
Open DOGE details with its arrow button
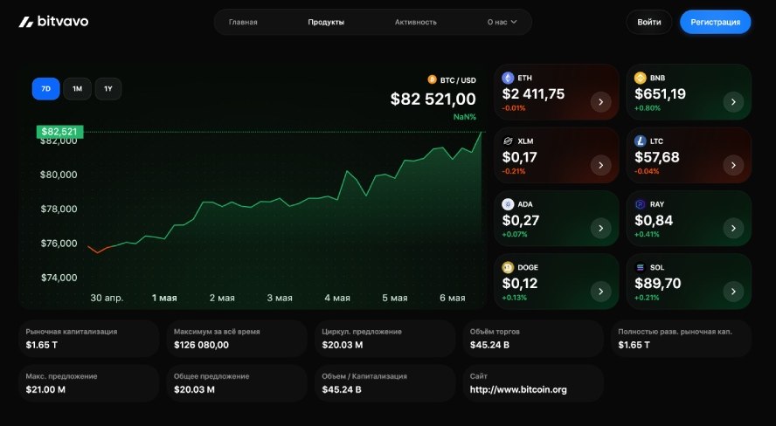click(x=601, y=292)
